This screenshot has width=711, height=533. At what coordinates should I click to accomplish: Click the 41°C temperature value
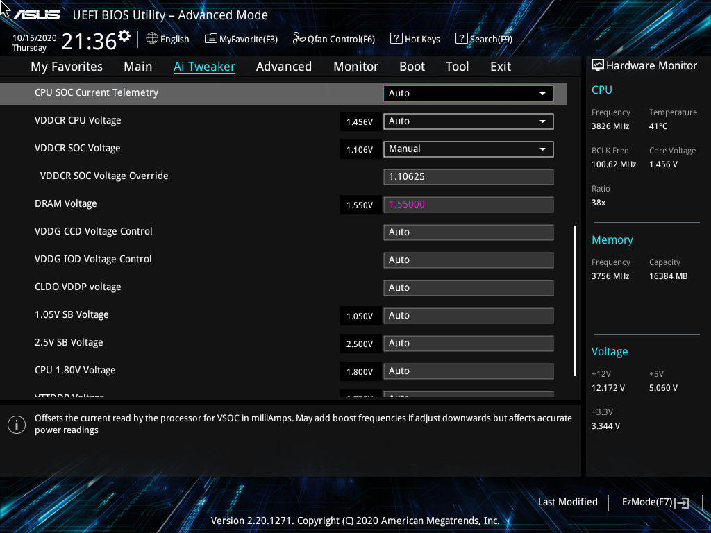658,126
